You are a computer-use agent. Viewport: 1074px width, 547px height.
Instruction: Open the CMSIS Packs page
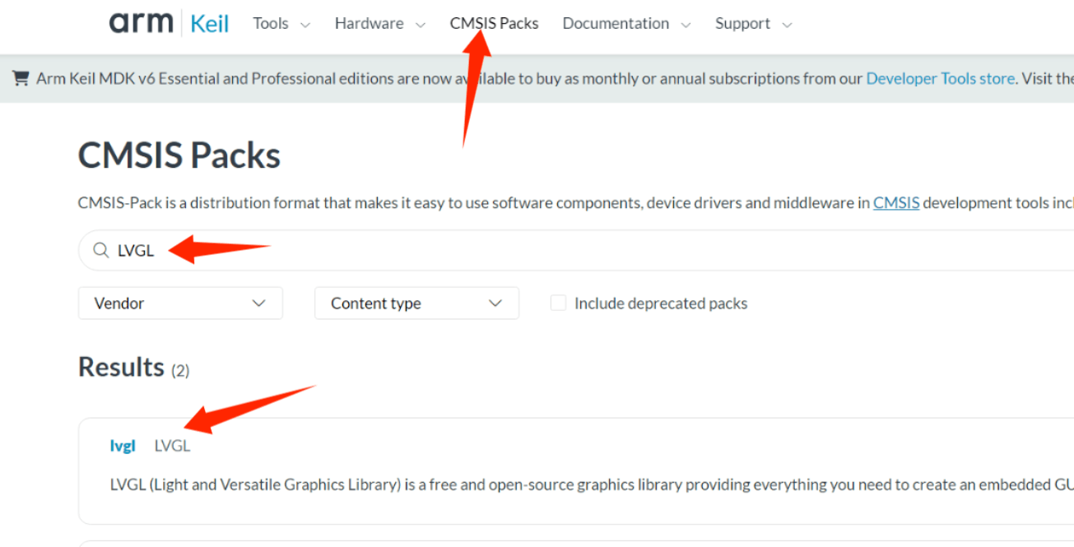tap(494, 24)
